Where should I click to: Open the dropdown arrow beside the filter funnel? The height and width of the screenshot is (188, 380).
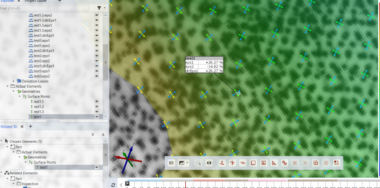[x=105, y=8]
